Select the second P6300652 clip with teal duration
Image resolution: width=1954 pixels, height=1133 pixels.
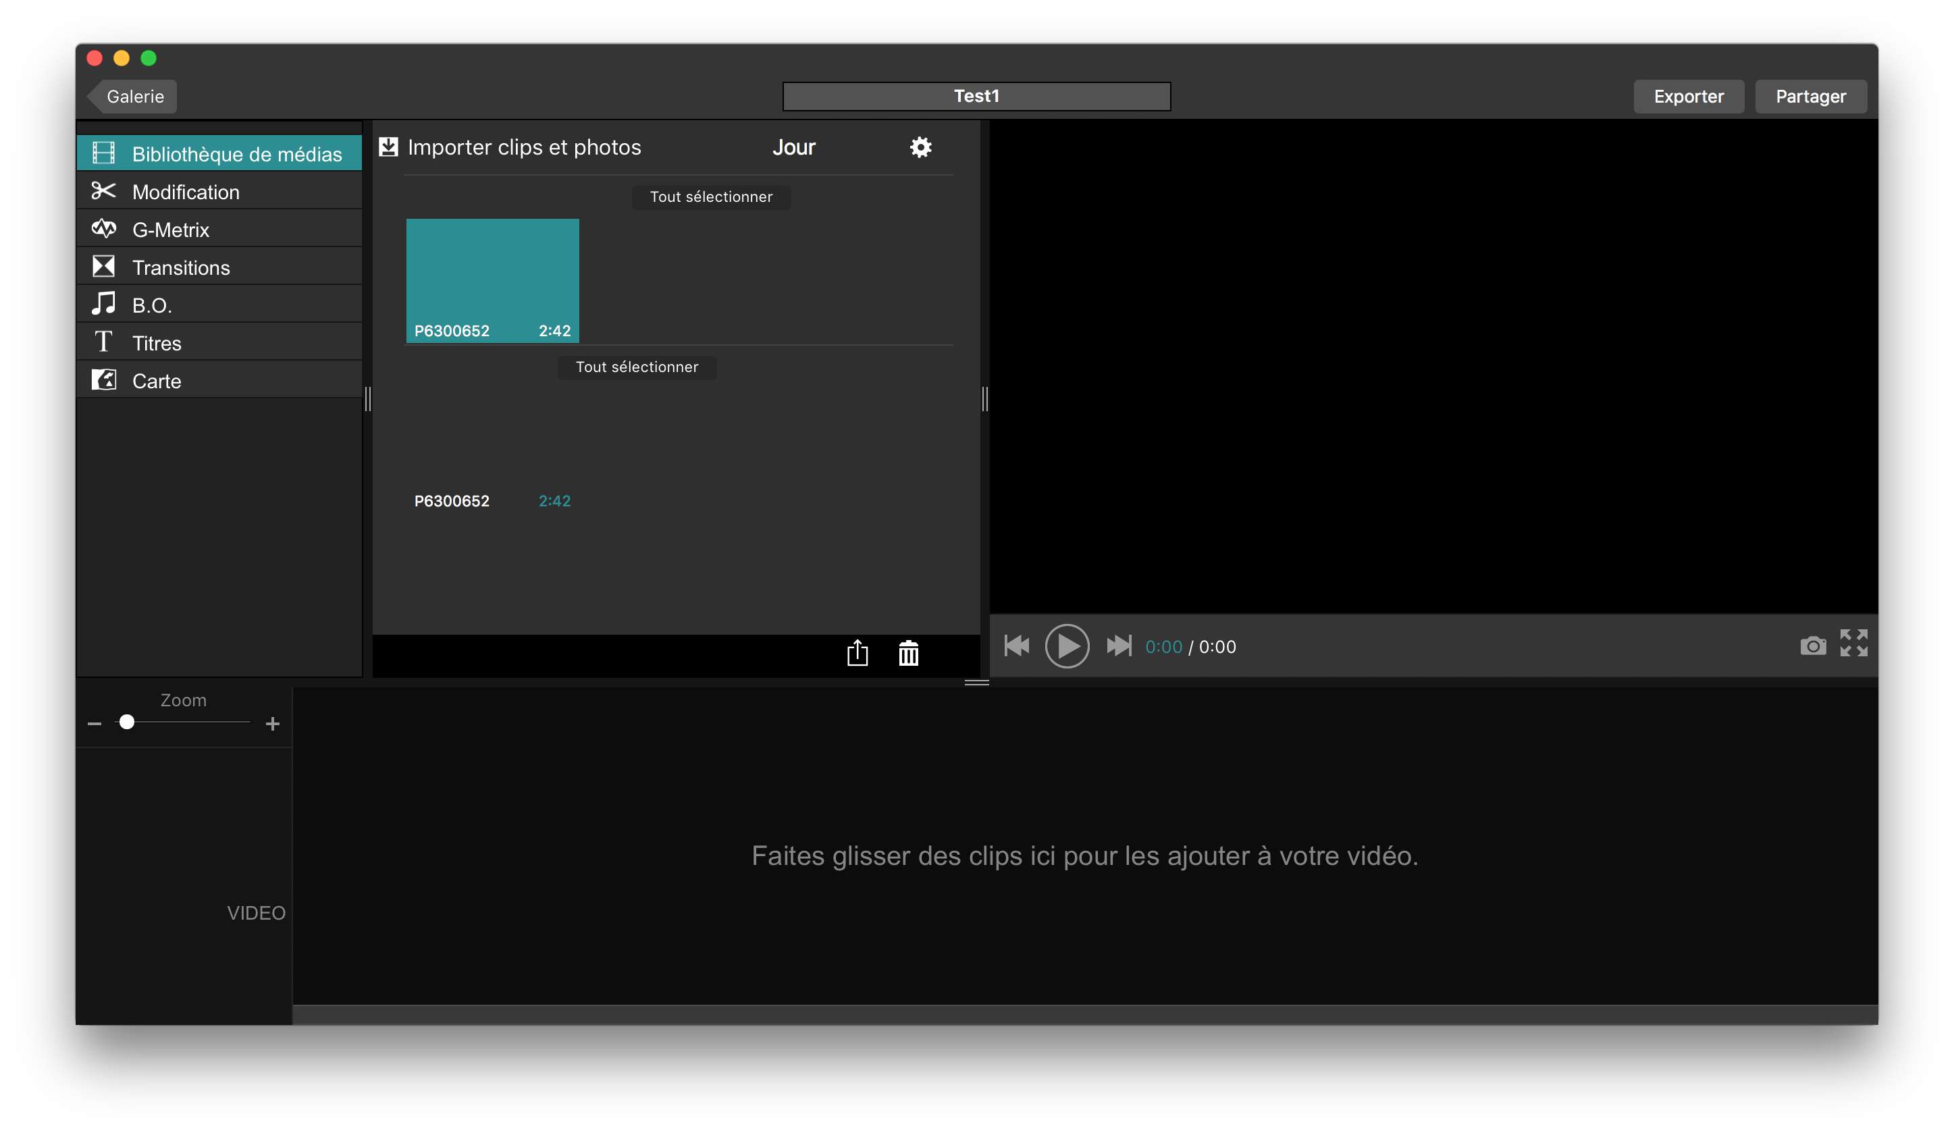(x=492, y=450)
